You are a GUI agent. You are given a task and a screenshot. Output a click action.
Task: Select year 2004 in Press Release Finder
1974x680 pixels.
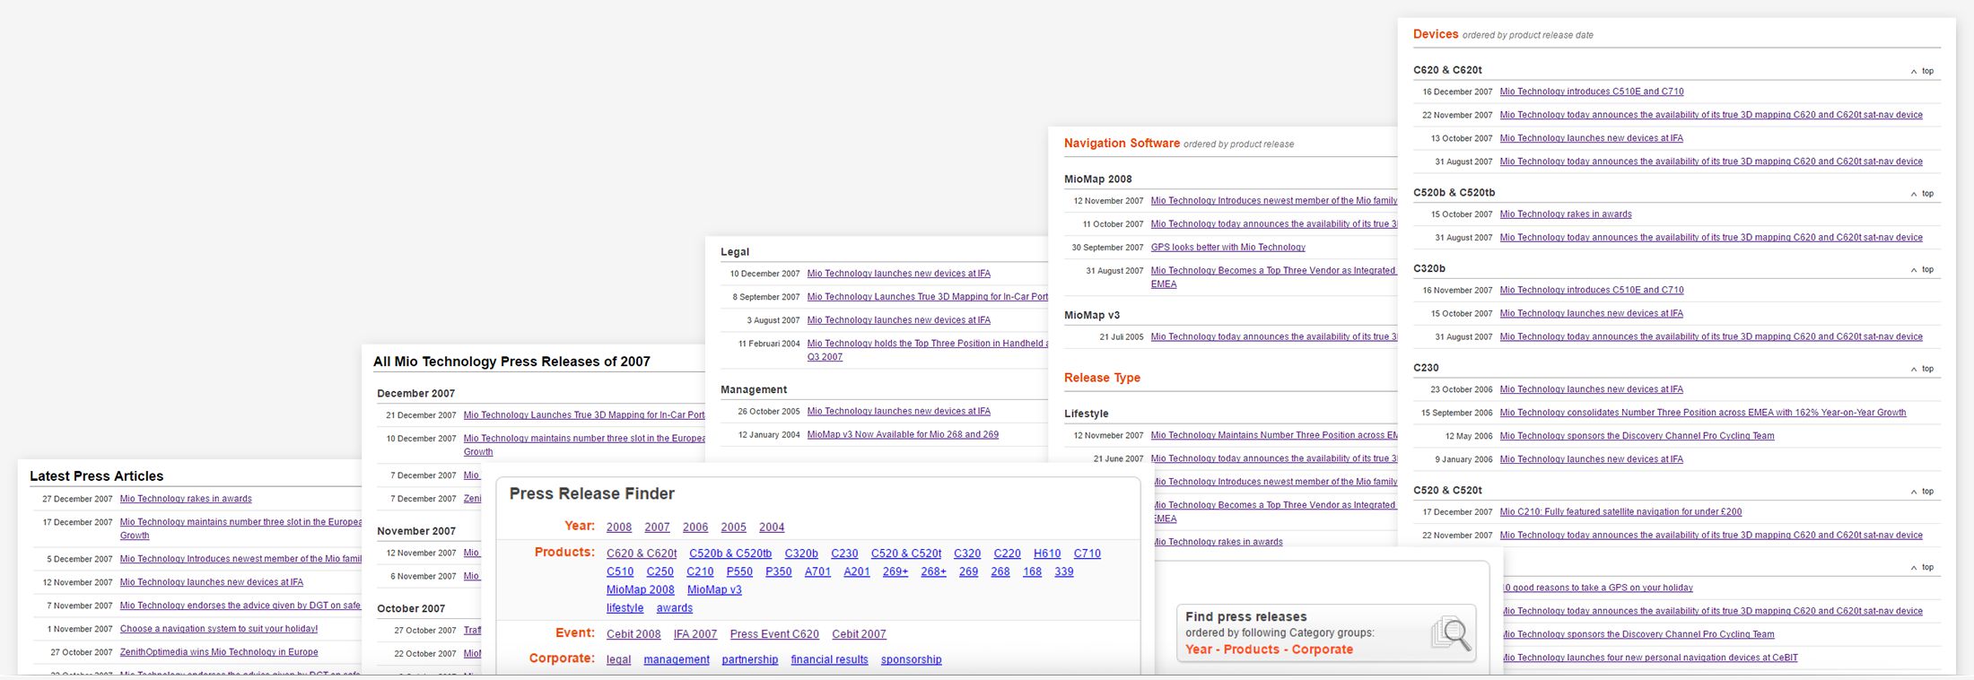click(x=772, y=527)
